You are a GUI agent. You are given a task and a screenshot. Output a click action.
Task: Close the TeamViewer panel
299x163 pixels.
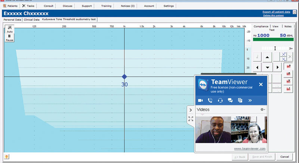click(261, 84)
